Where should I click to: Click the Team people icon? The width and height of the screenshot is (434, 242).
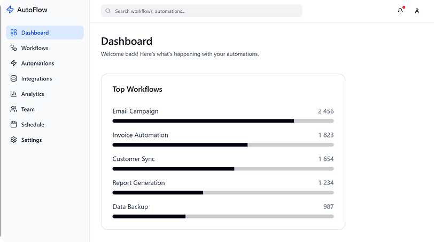click(x=13, y=109)
